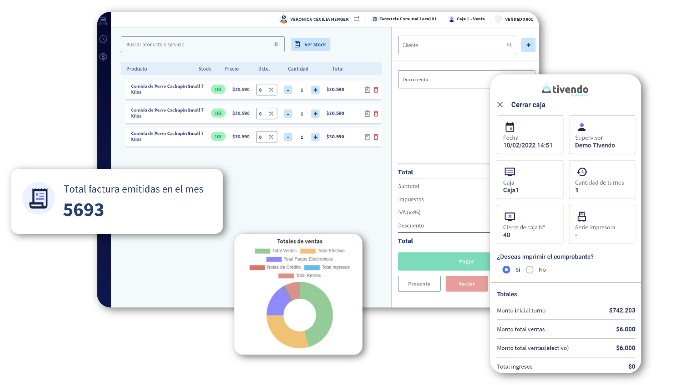Open the dollar sign icon in sidebar
This screenshot has width=685, height=385.
point(103,57)
